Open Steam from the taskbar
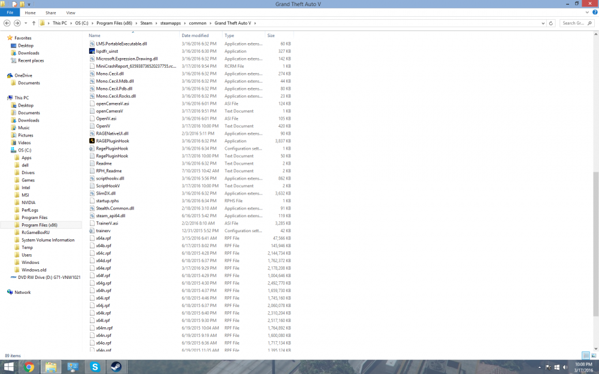This screenshot has width=599, height=374. tap(117, 366)
